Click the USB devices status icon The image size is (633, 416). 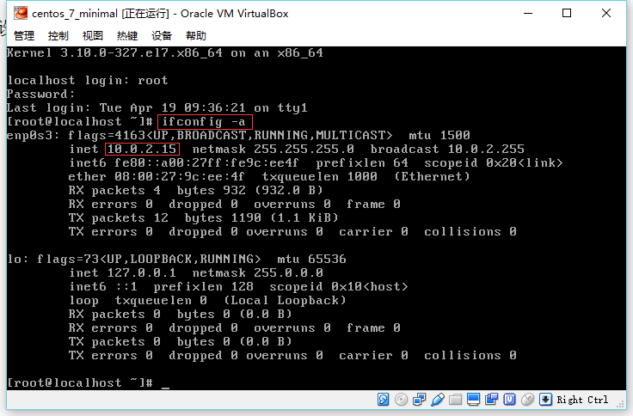coord(438,400)
